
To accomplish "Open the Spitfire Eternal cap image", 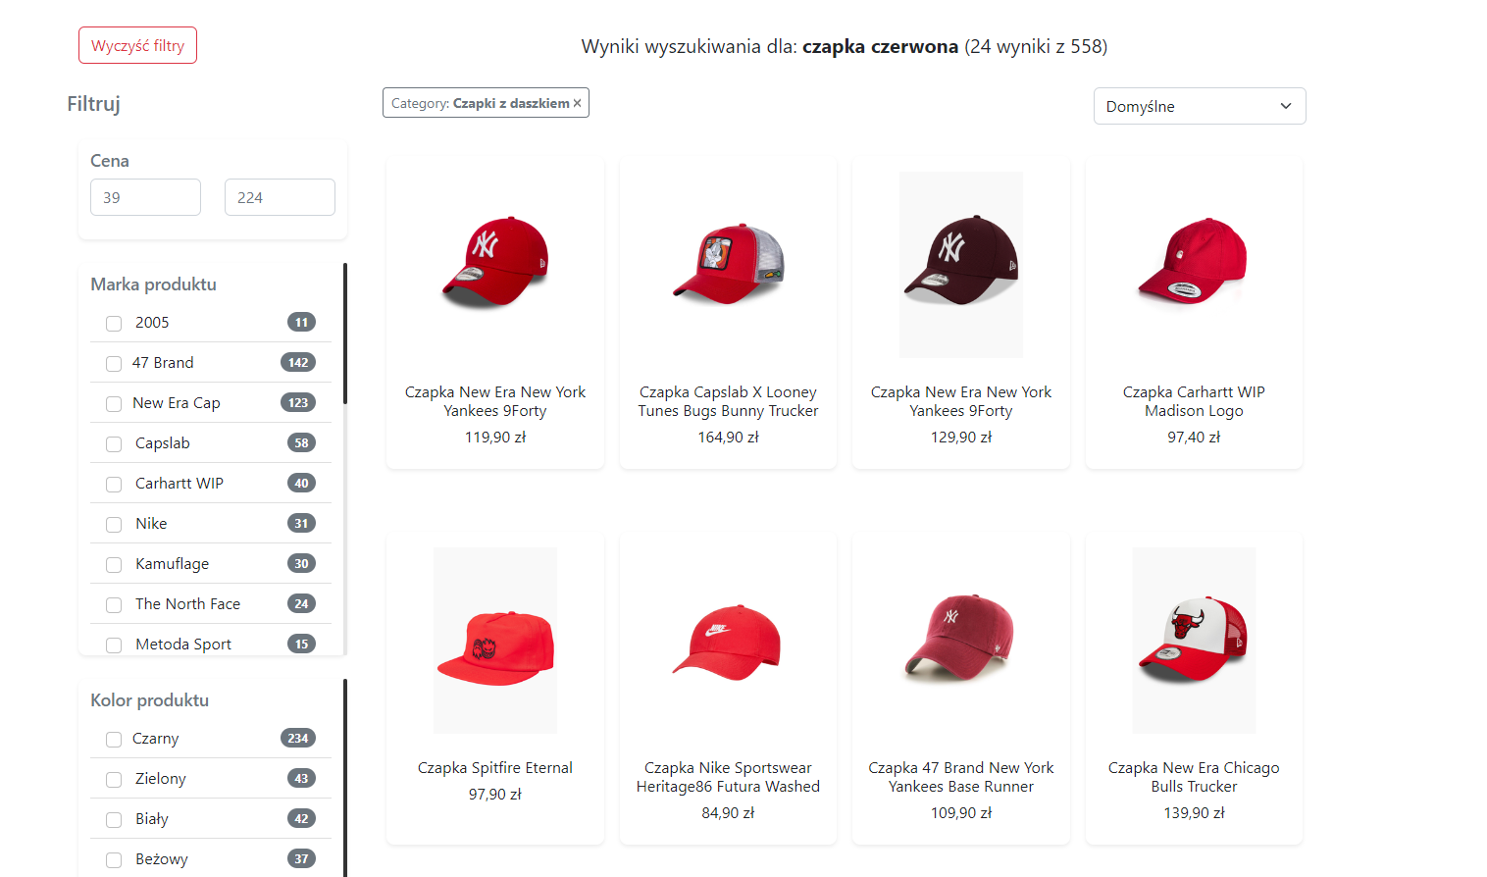I will [495, 641].
